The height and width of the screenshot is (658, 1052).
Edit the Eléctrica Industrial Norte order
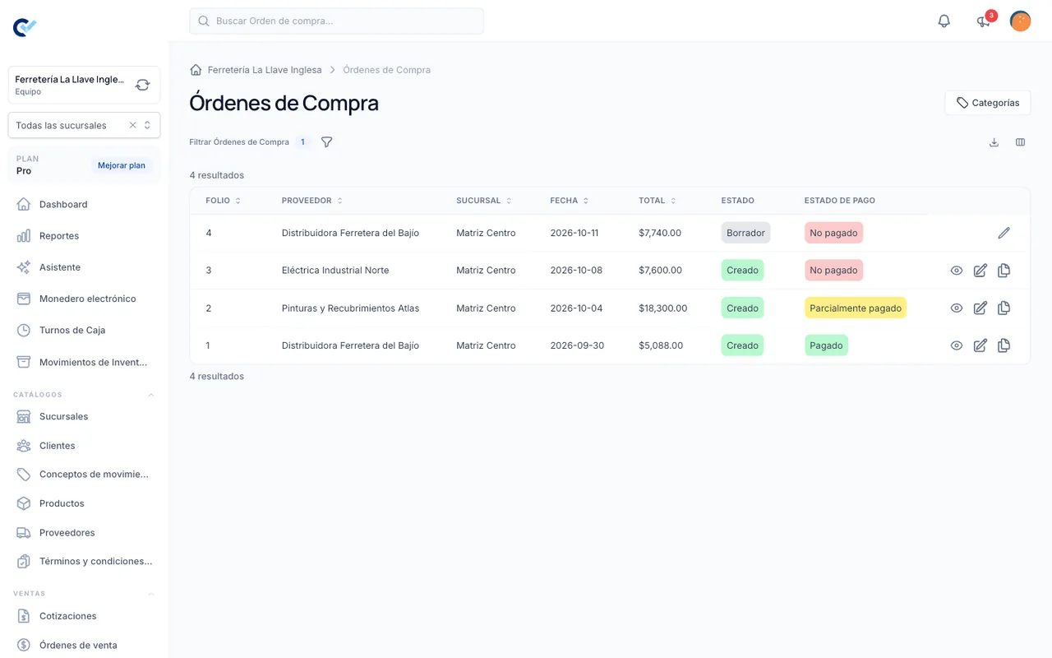click(980, 271)
